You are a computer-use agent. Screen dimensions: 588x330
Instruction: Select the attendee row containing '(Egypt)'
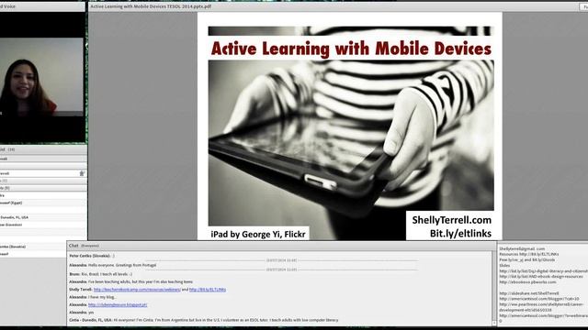tap(43, 203)
